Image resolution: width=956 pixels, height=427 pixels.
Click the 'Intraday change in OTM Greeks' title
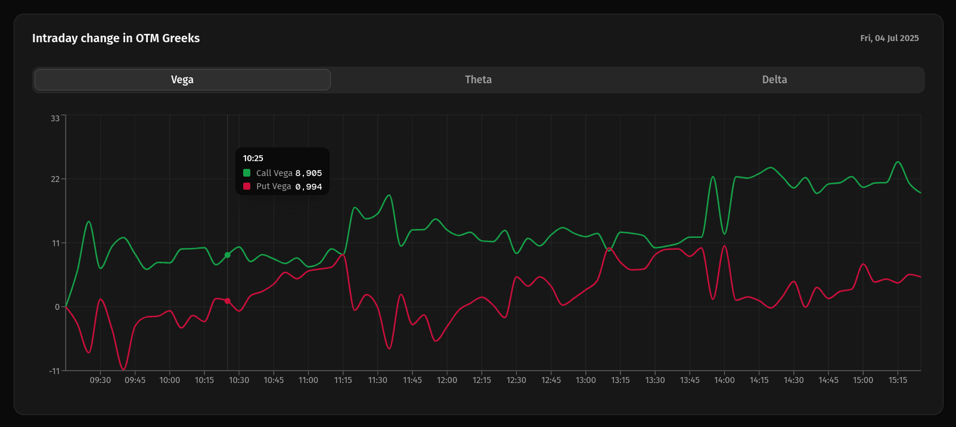click(116, 38)
